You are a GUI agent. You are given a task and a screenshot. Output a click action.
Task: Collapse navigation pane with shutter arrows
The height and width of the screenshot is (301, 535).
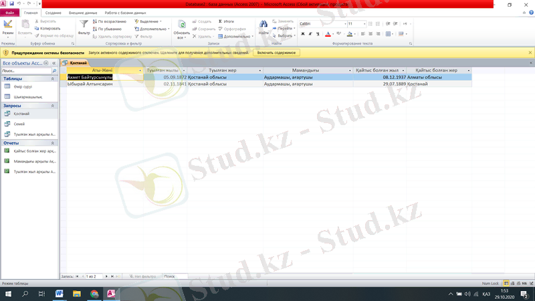(53, 63)
